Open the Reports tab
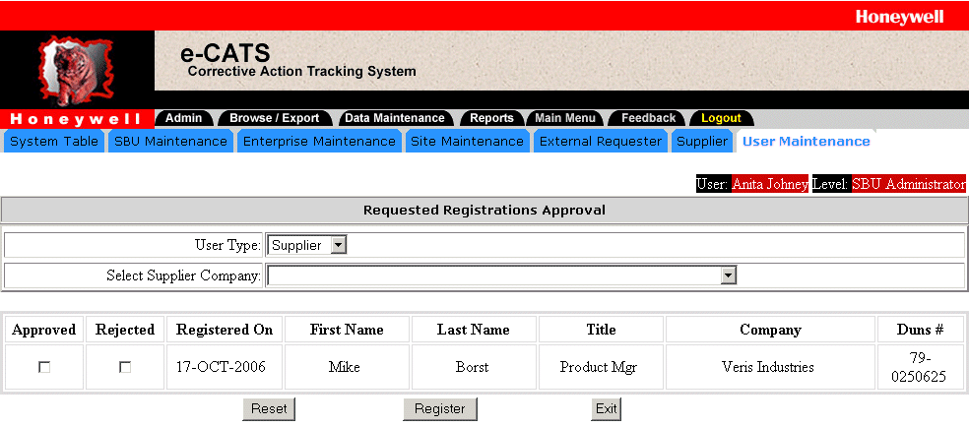 tap(491, 118)
